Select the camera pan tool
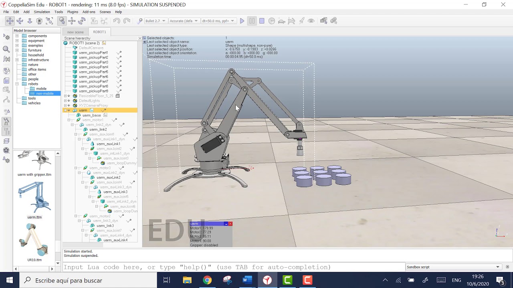This screenshot has height=288, width=513. (x=10, y=21)
